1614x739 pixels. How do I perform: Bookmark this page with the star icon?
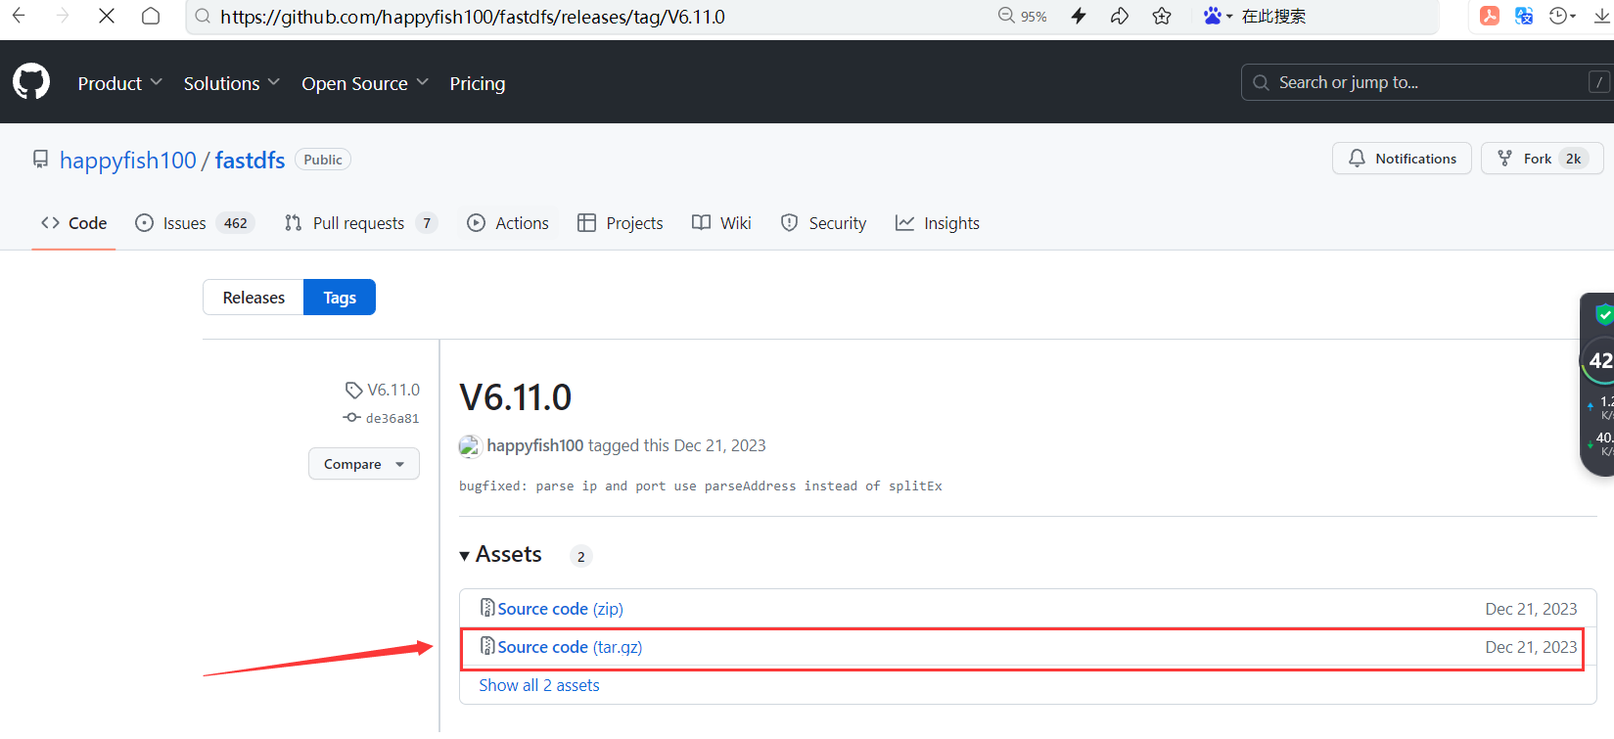[x=1162, y=16]
